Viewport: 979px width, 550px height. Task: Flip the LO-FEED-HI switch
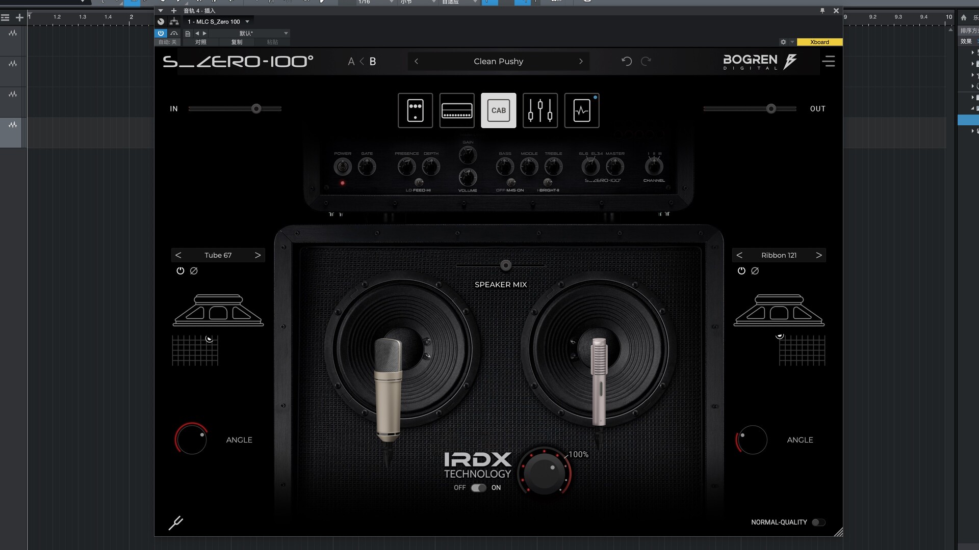point(419,182)
